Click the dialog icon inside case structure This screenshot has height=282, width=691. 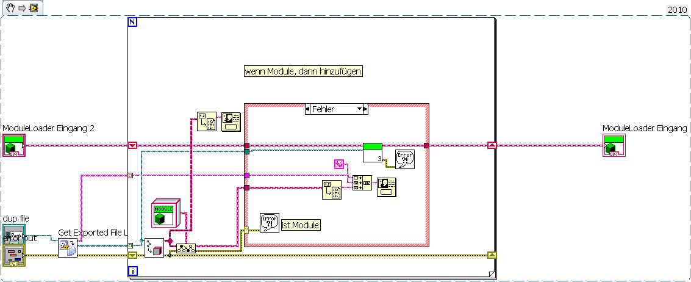387,187
